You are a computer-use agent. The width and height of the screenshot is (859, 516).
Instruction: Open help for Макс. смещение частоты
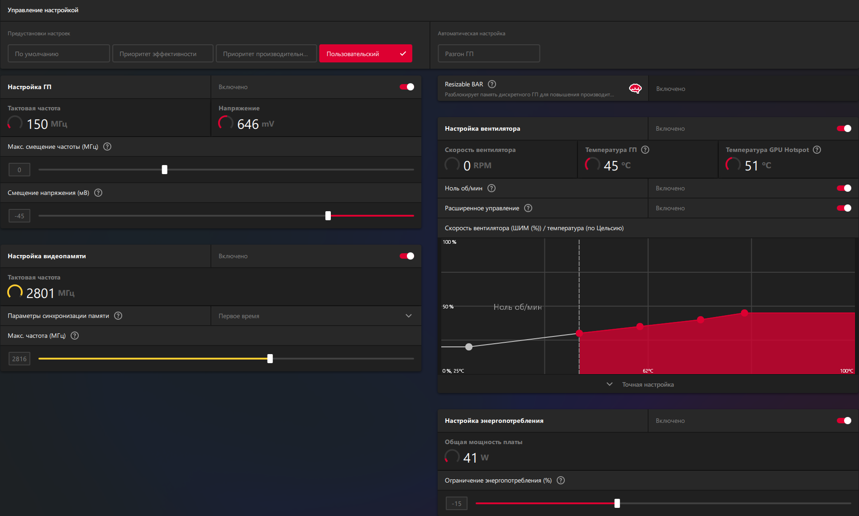107,147
